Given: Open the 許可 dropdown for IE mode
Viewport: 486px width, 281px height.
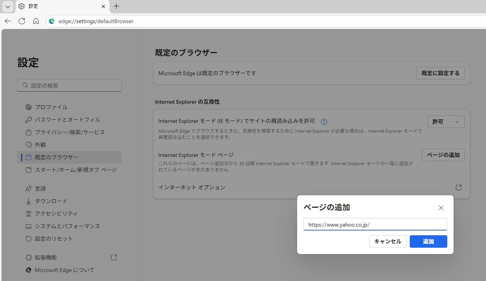Looking at the screenshot, I should 446,122.
